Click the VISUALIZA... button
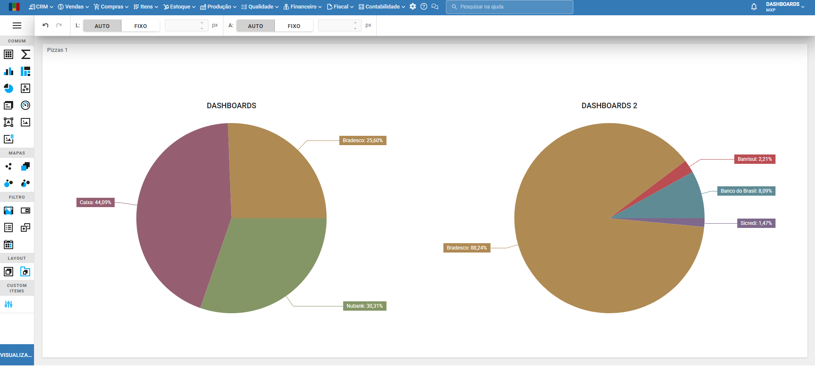The height and width of the screenshot is (379, 815). point(17,355)
